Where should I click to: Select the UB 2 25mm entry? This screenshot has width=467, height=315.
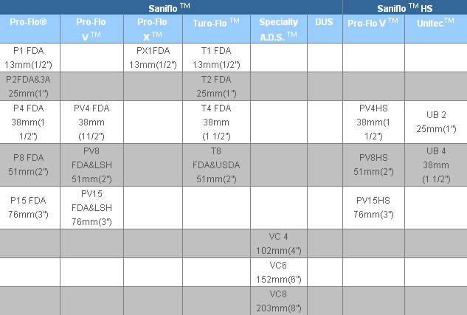click(436, 122)
